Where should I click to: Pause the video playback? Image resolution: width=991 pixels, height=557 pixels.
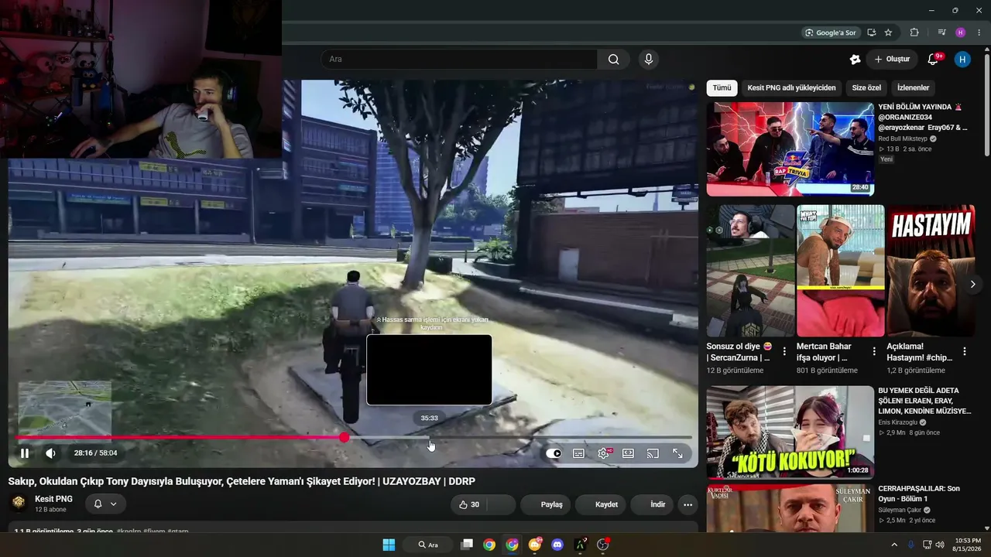point(25,453)
